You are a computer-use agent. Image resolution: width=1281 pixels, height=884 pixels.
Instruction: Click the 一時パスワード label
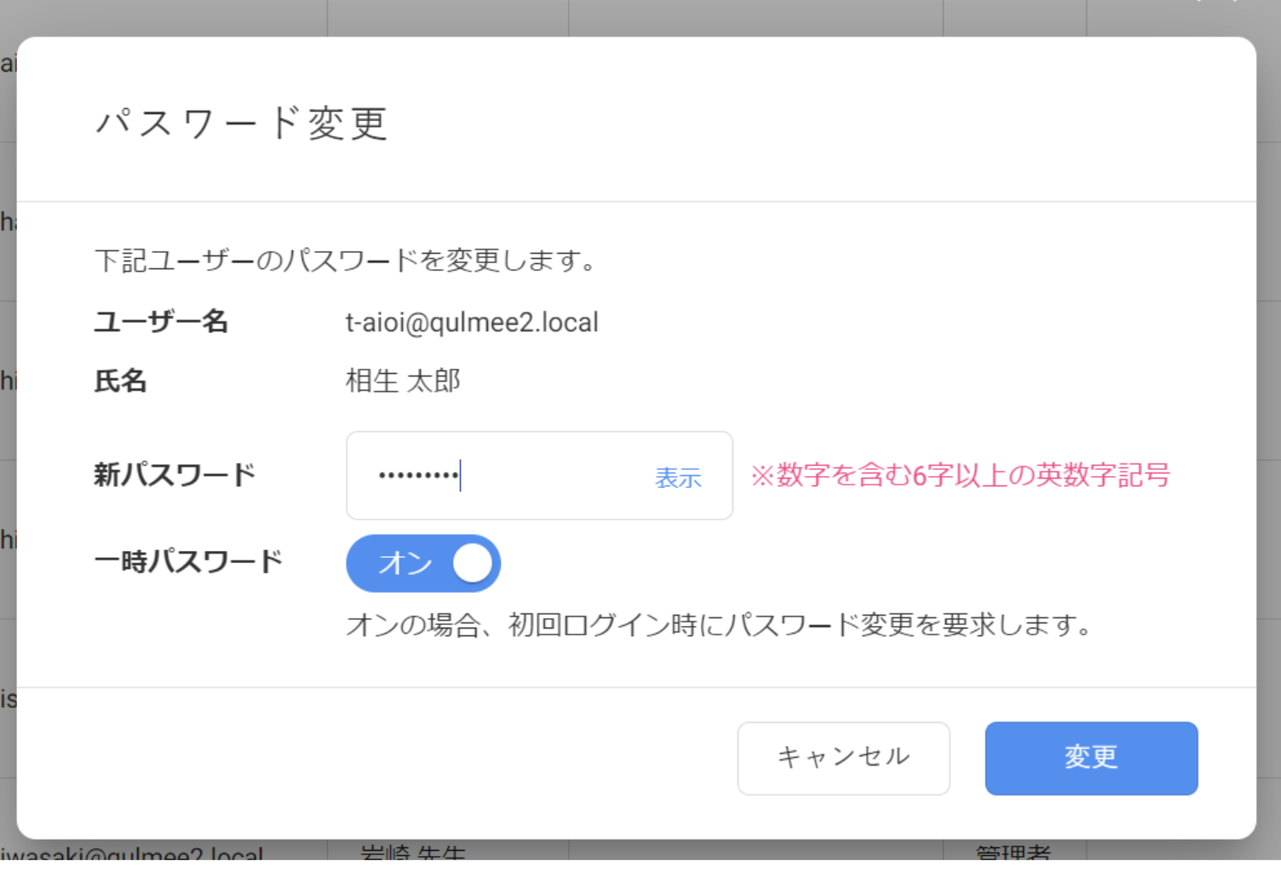point(188,561)
